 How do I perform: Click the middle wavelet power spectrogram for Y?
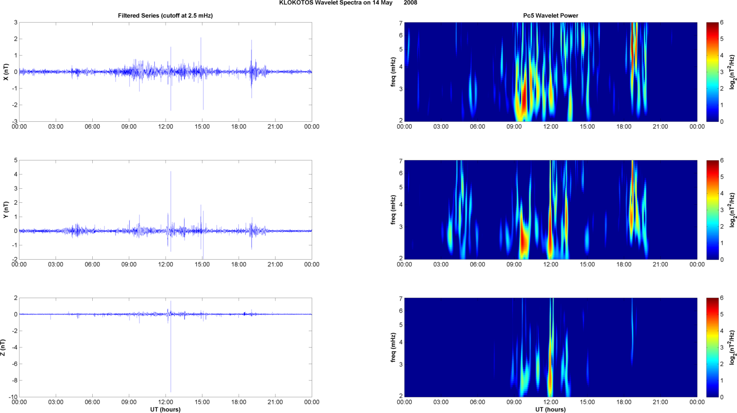point(551,210)
